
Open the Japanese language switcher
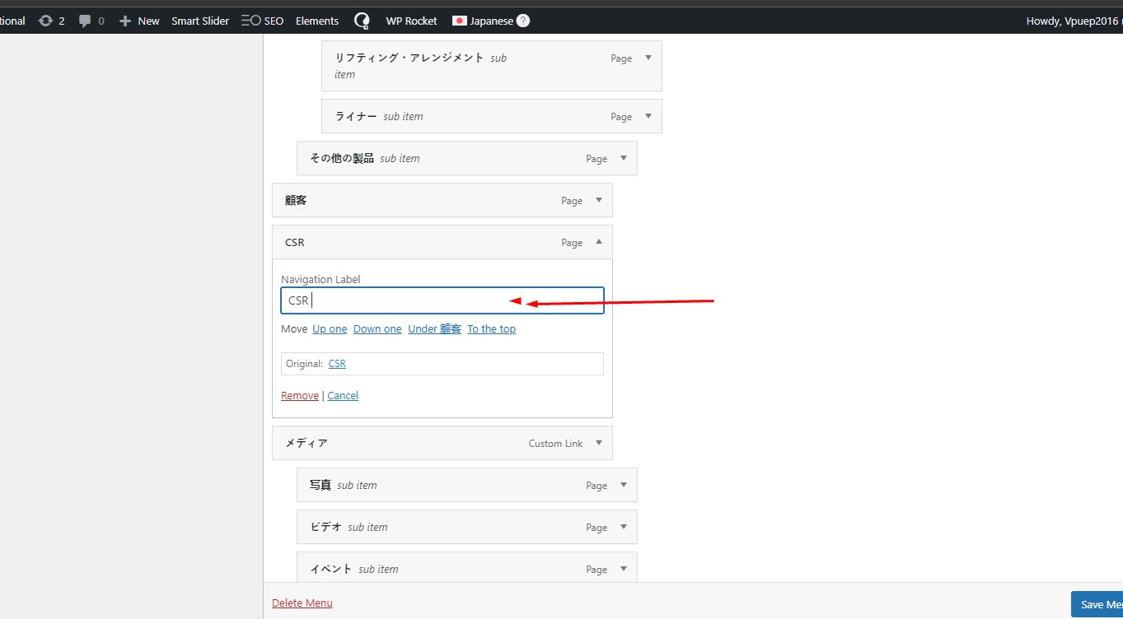coord(491,21)
